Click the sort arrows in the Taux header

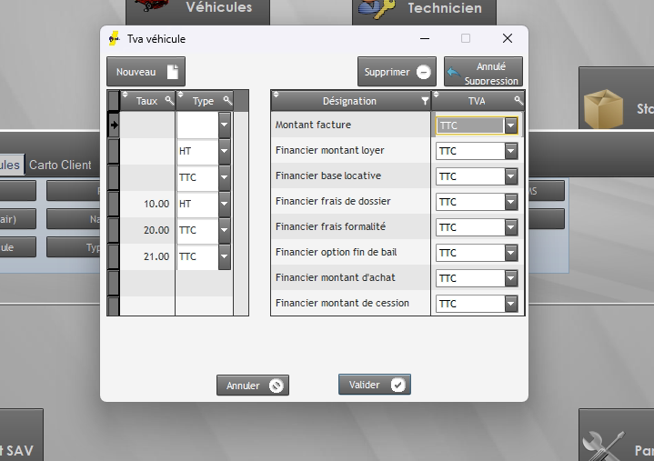click(x=126, y=96)
